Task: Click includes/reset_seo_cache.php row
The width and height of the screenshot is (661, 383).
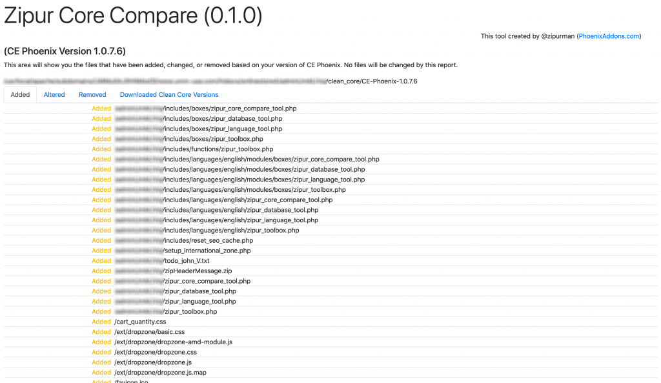Action: [x=330, y=240]
